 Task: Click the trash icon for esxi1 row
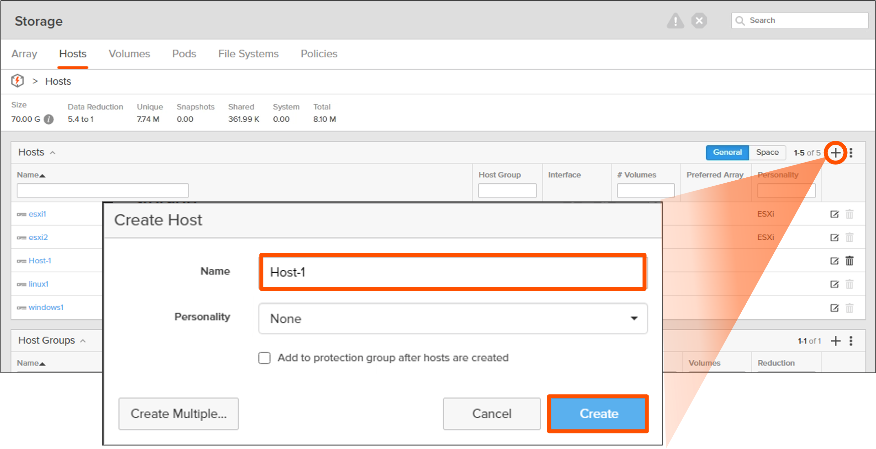pyautogui.click(x=850, y=214)
